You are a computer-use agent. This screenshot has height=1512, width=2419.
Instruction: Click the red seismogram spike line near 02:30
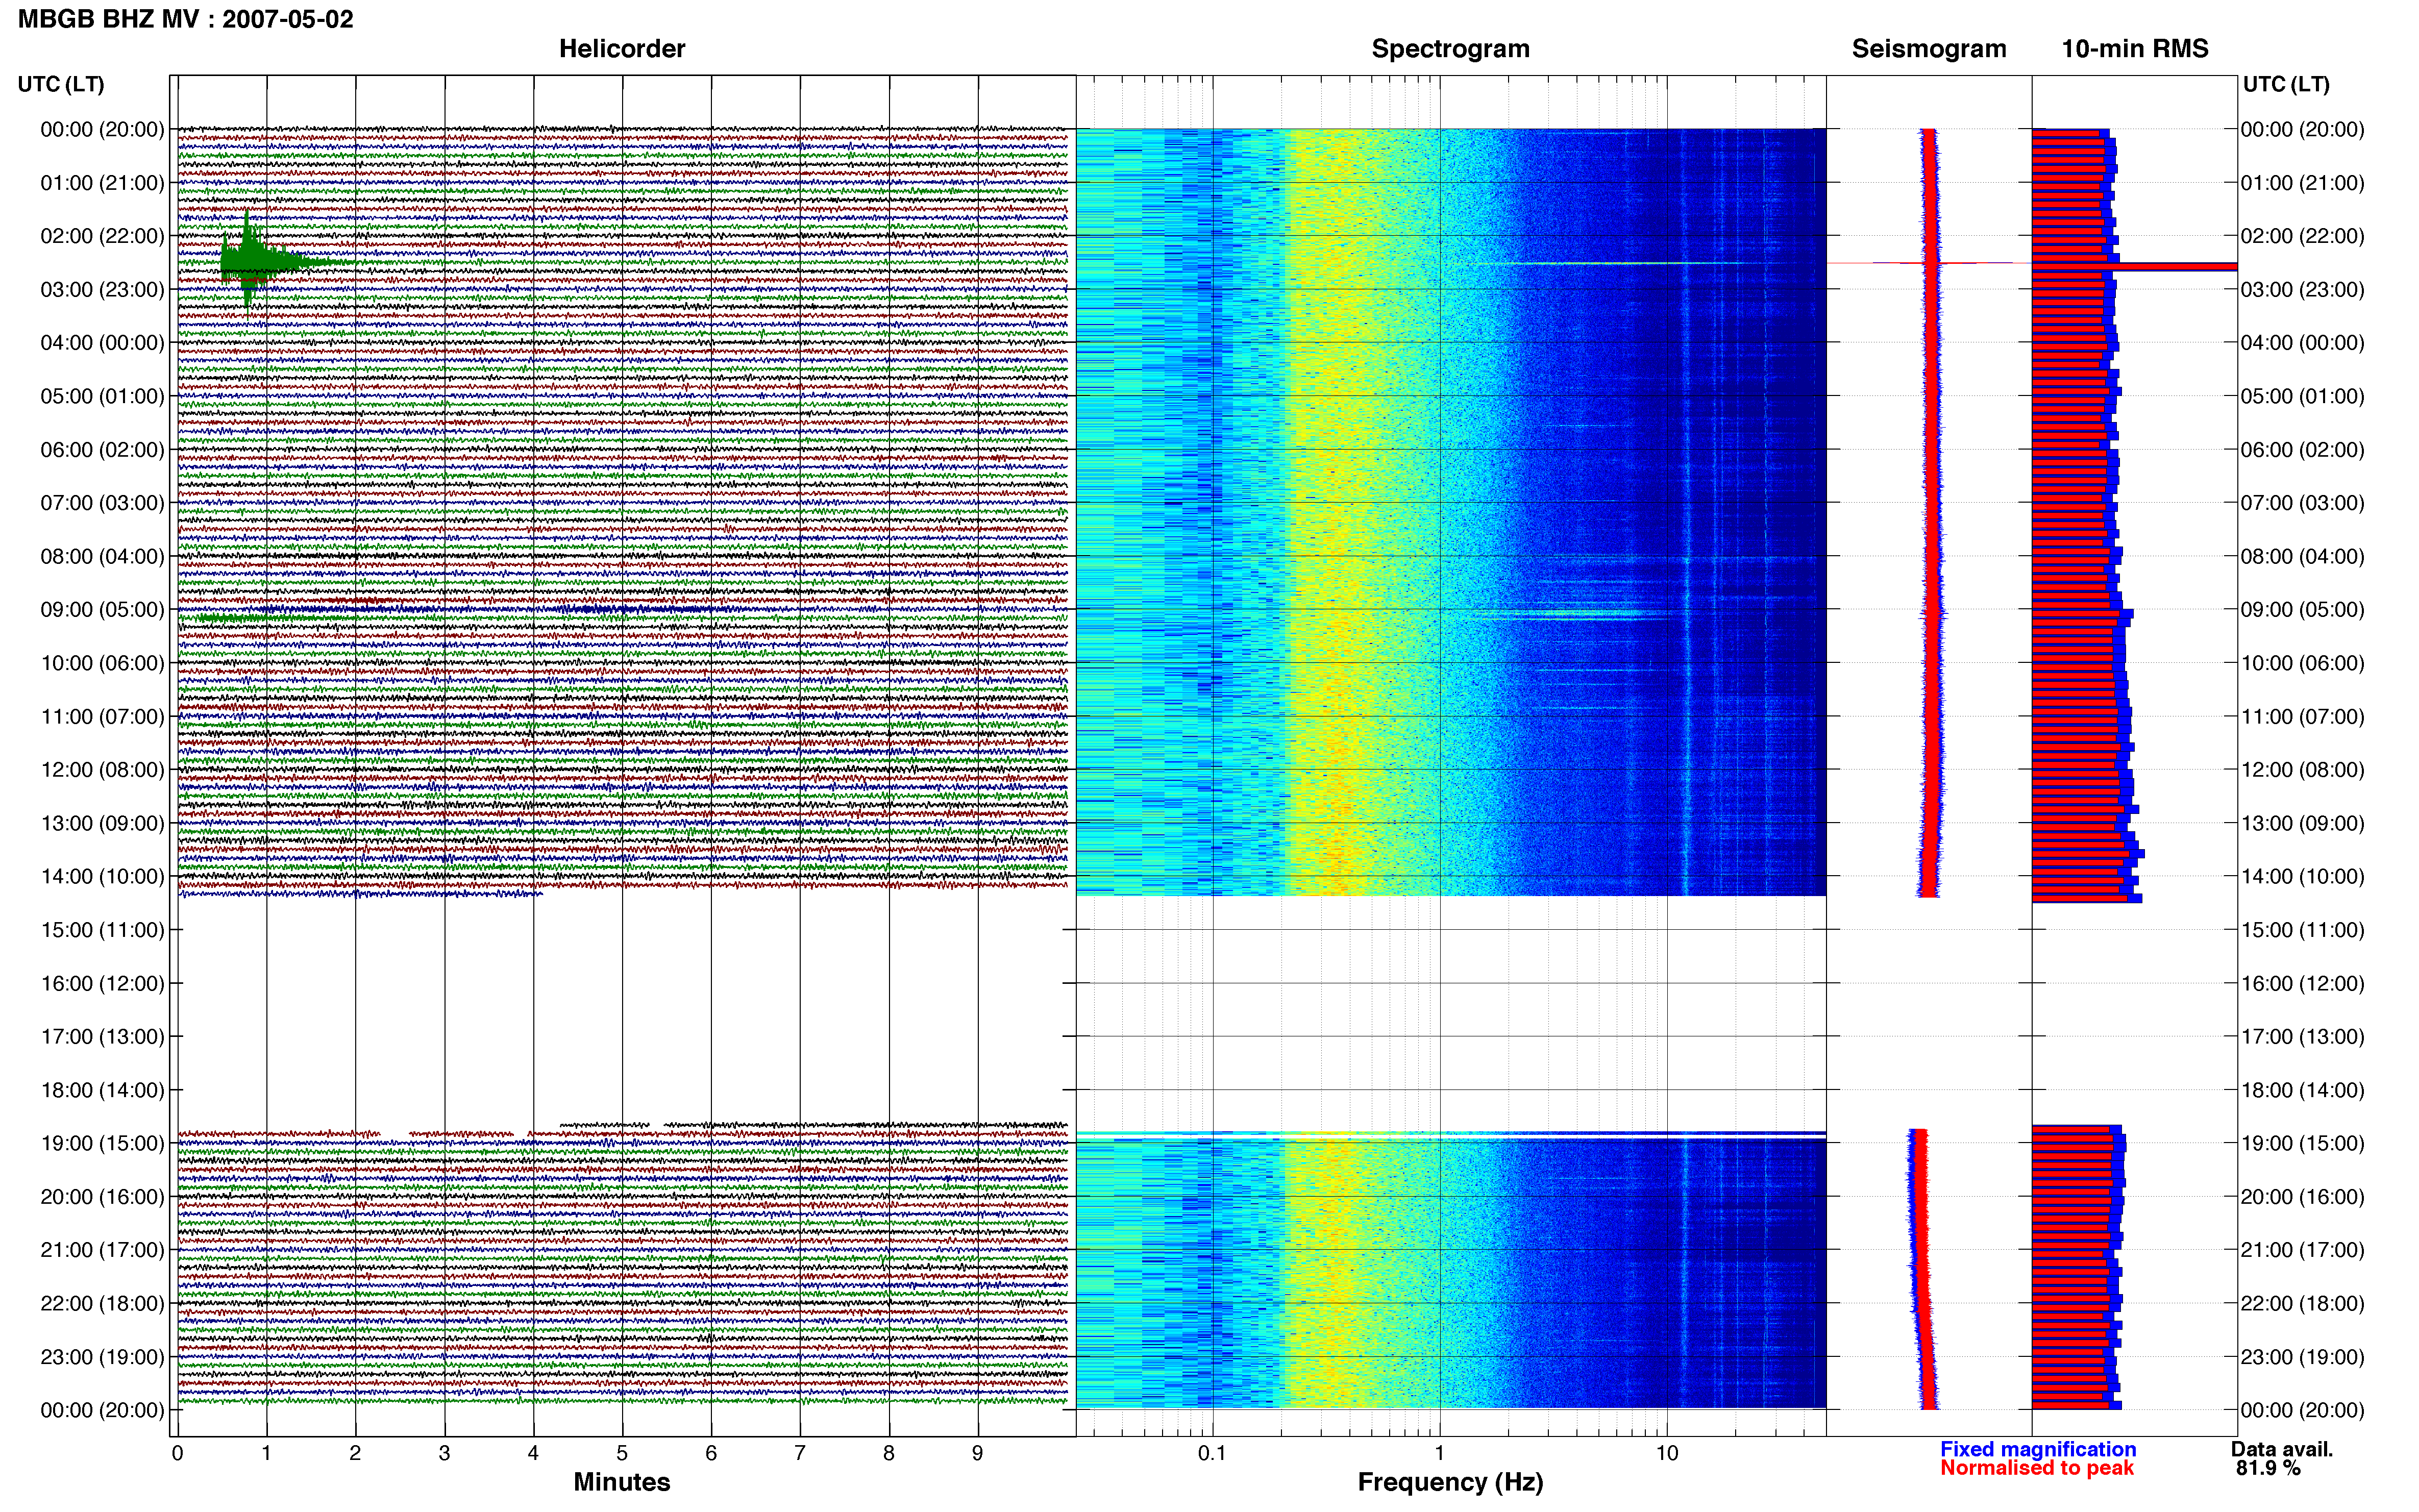point(1929,263)
